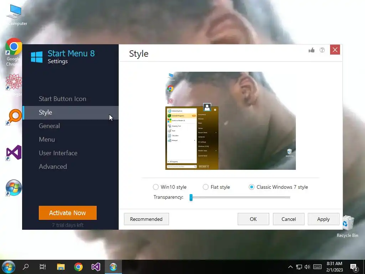Apply the style changes
This screenshot has width=365, height=274.
(x=323, y=219)
